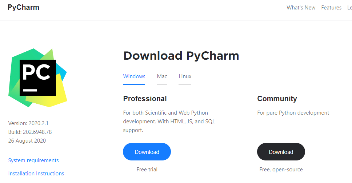Open the System requirements link
352x183 pixels.
(33, 160)
